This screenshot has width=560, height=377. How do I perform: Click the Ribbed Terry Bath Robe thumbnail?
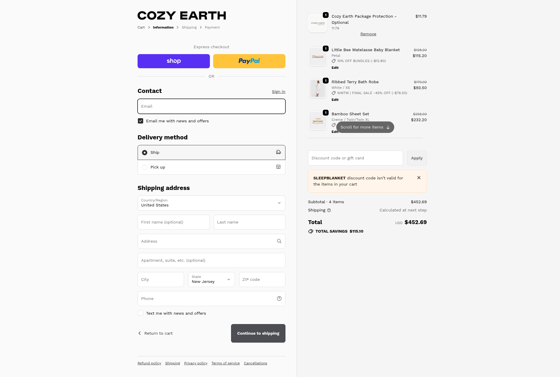tap(317, 89)
